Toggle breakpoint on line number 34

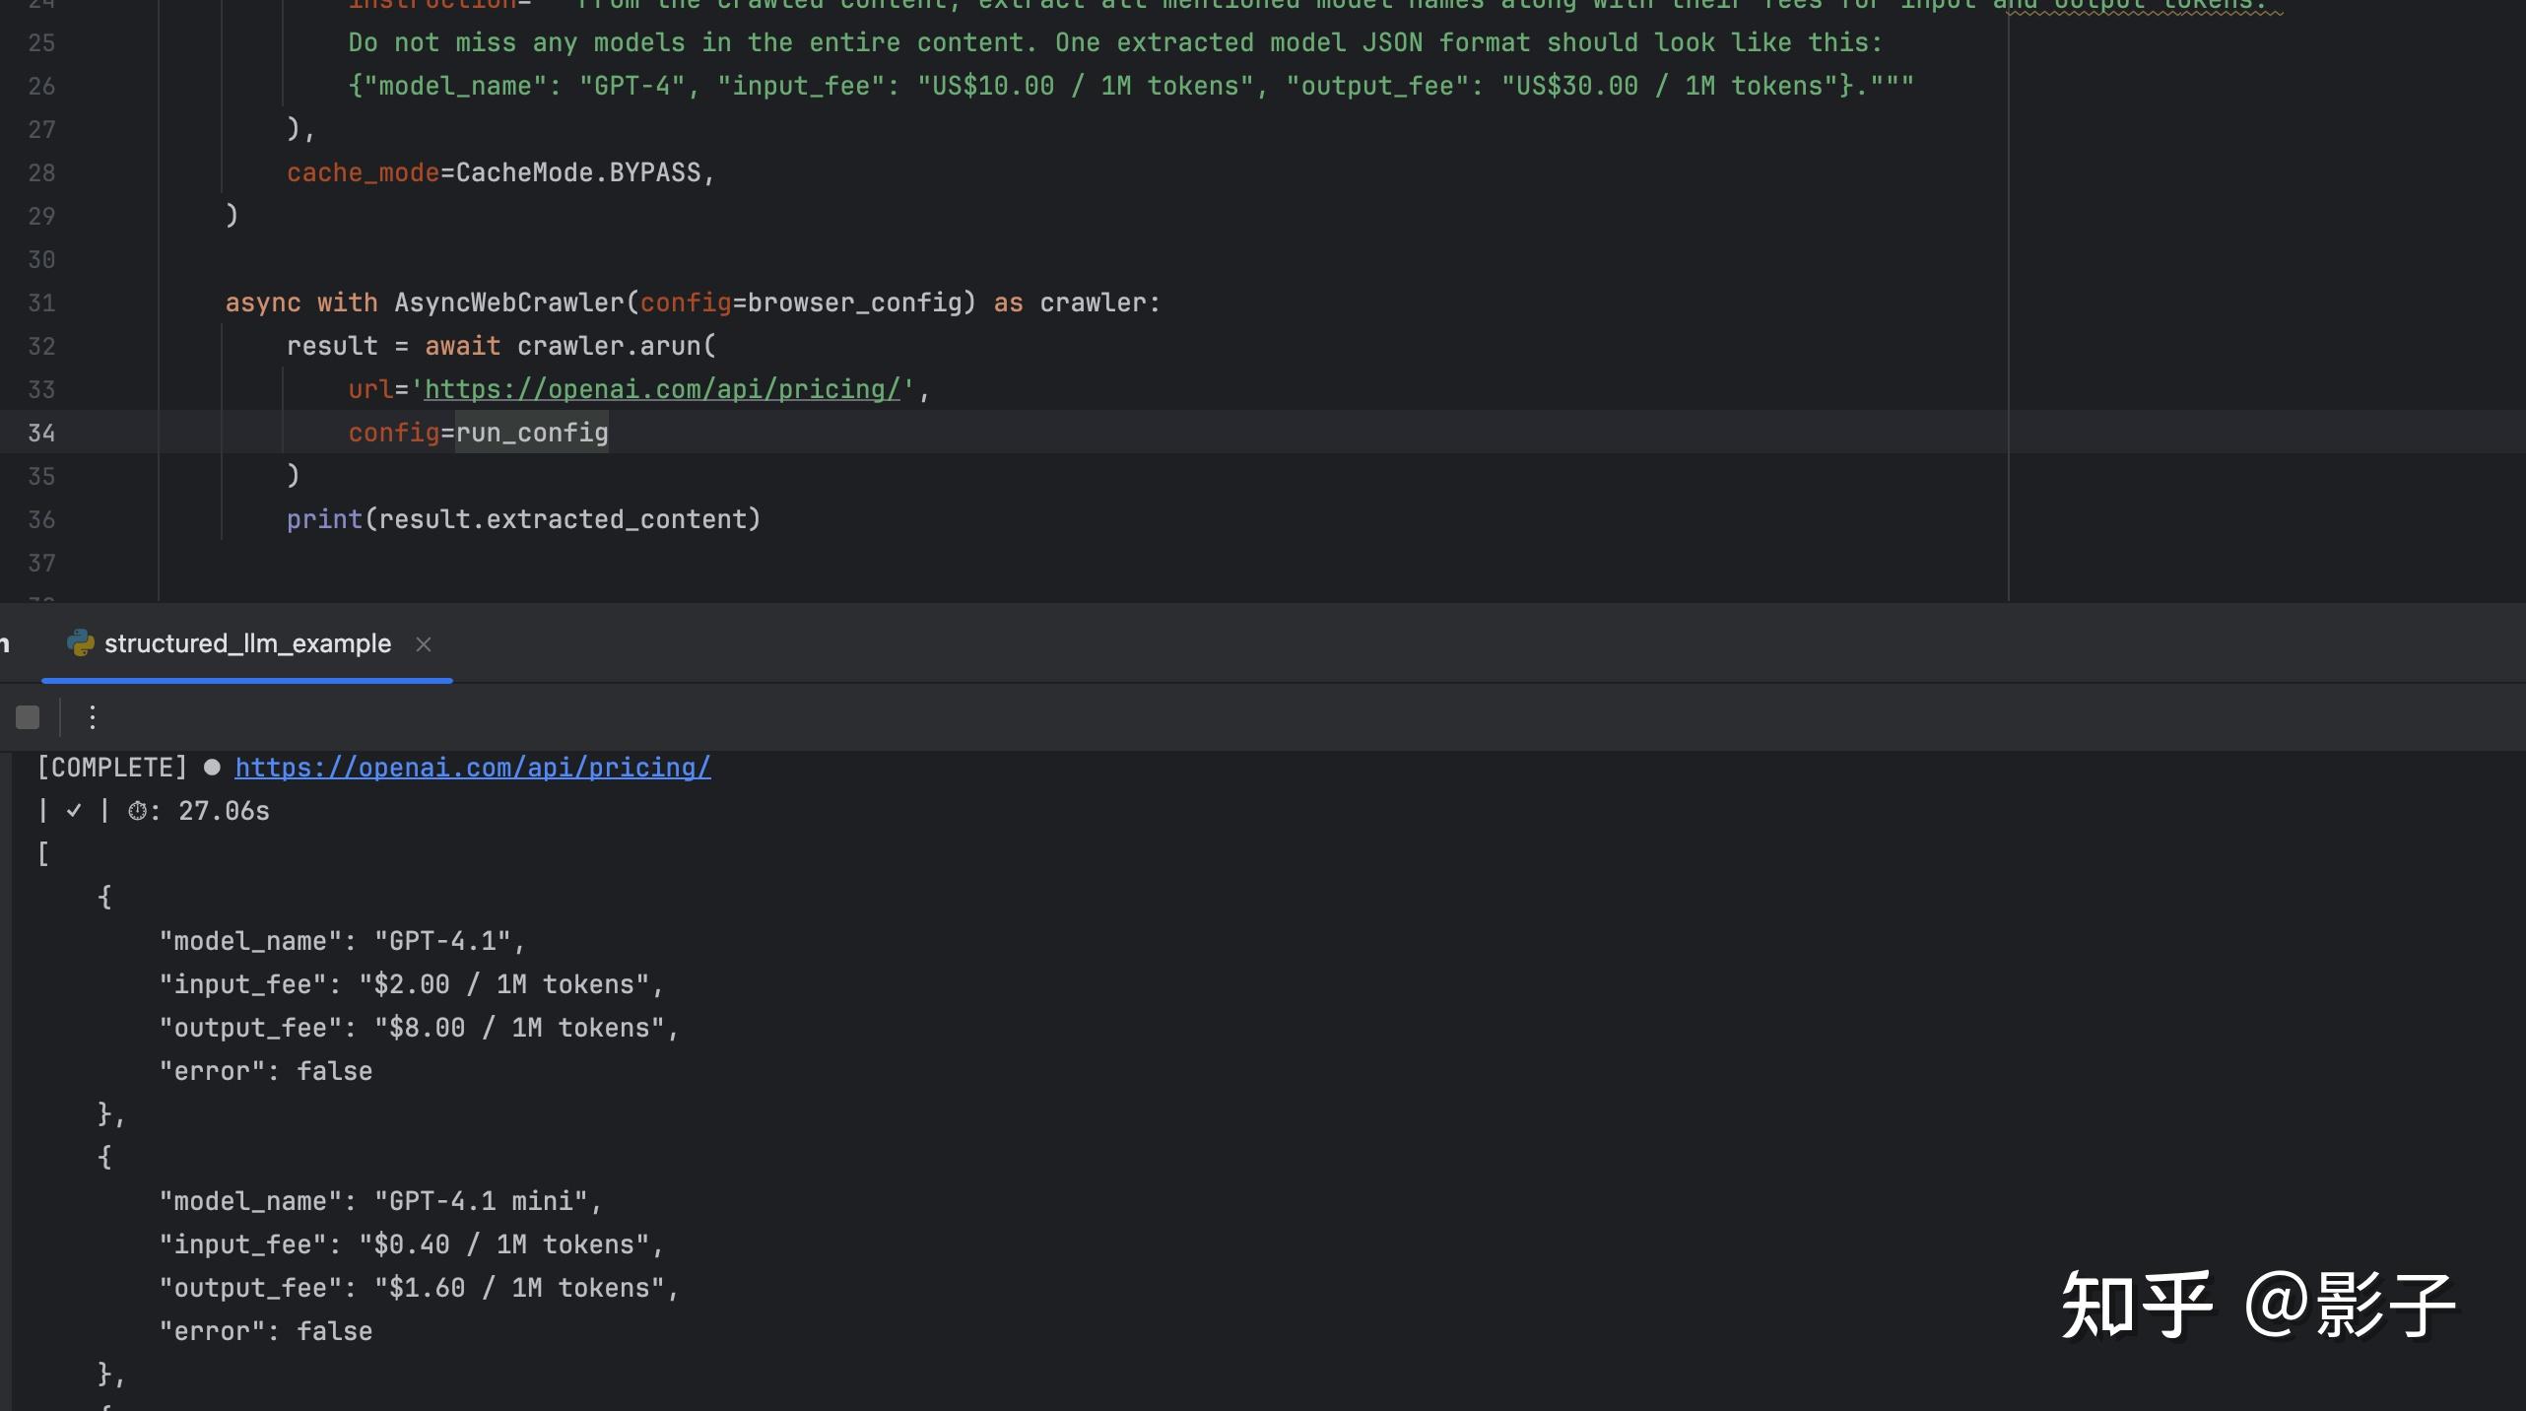[x=41, y=433]
